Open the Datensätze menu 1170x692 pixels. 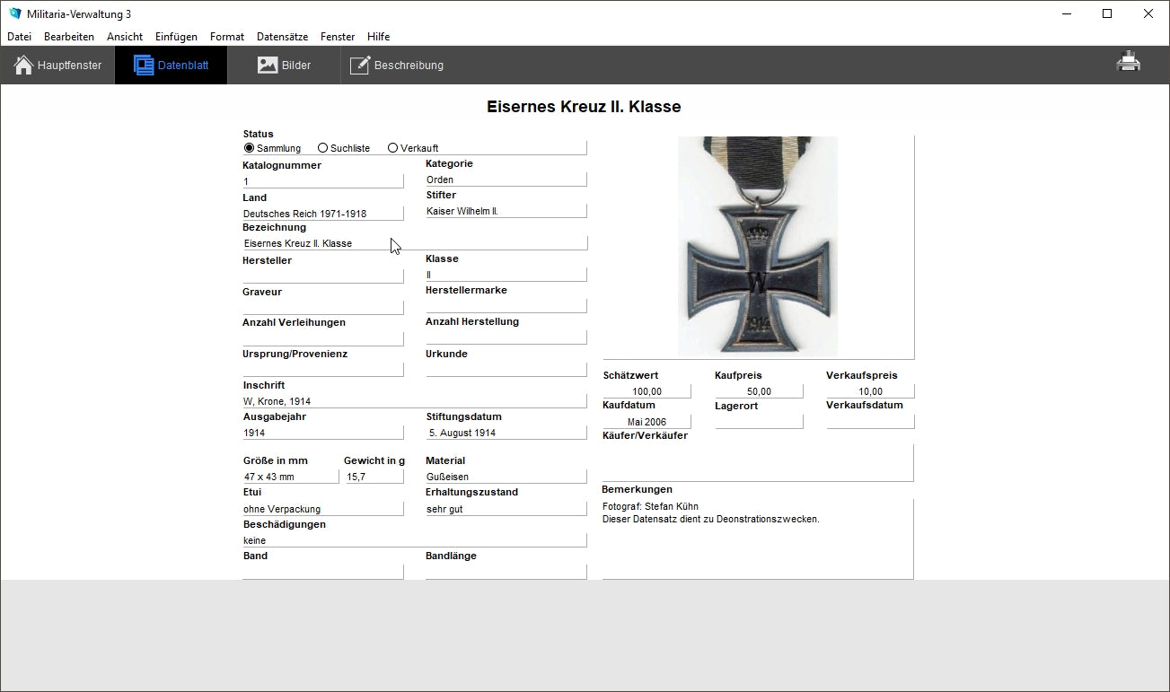point(282,37)
